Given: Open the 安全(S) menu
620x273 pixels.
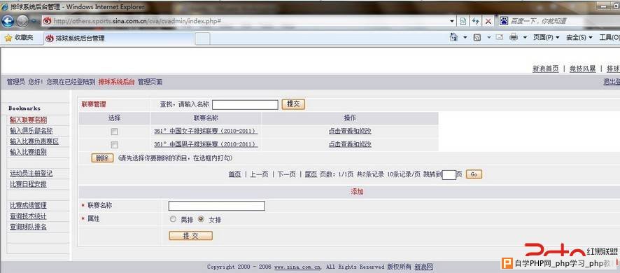Looking at the screenshot, I should 579,38.
